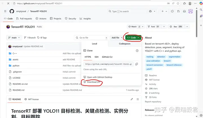Favorite this page with browser star icon

point(178,3)
